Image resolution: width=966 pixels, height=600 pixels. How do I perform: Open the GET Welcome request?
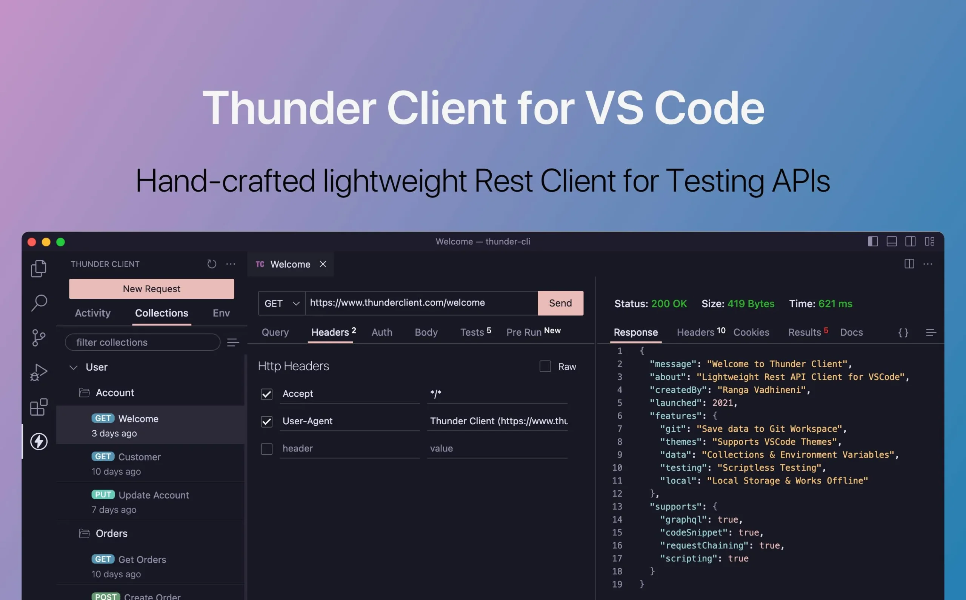coord(150,425)
